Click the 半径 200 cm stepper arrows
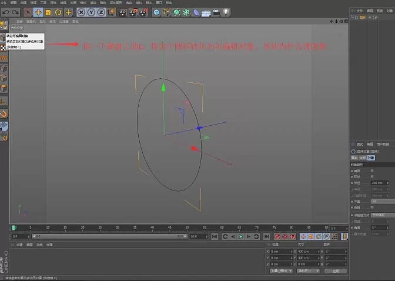This screenshot has height=281, width=395. pyautogui.click(x=387, y=183)
